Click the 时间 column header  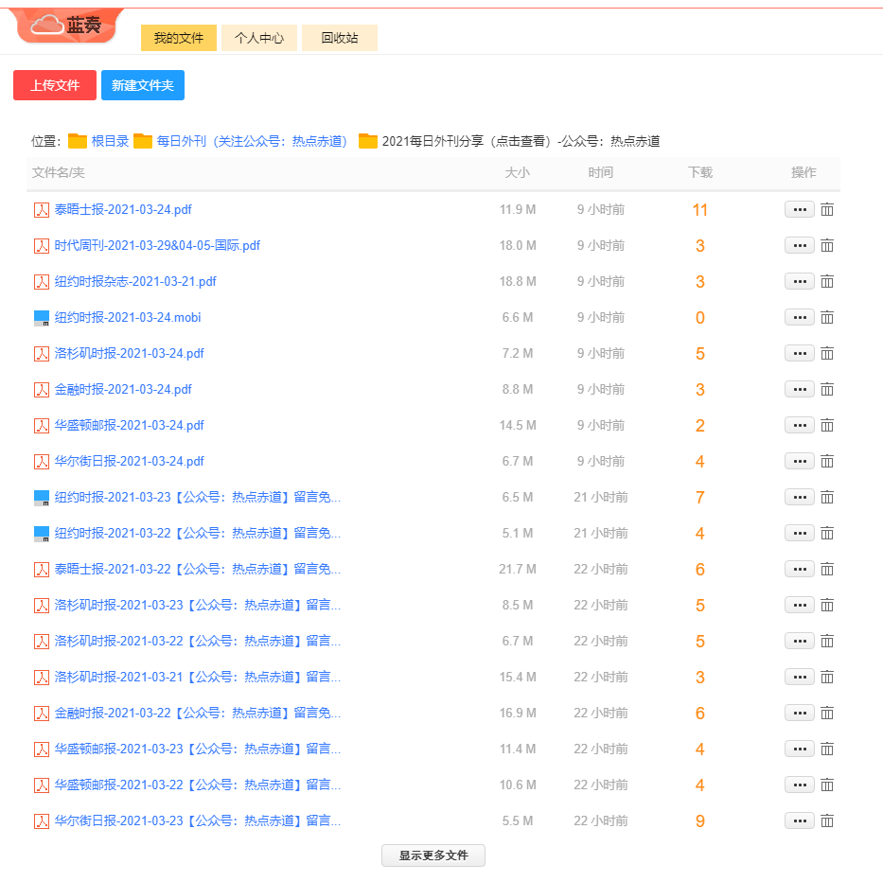[601, 172]
